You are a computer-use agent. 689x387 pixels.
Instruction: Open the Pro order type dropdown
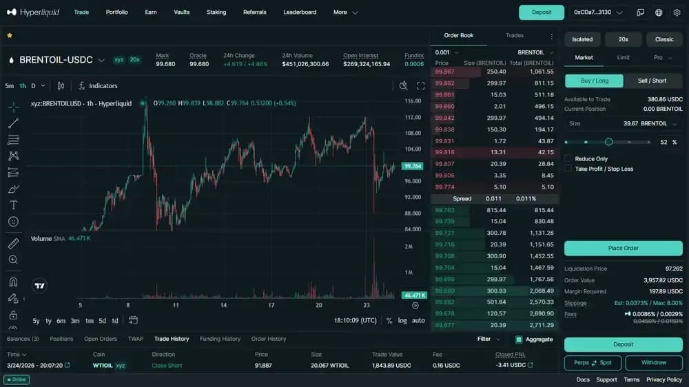[663, 58]
